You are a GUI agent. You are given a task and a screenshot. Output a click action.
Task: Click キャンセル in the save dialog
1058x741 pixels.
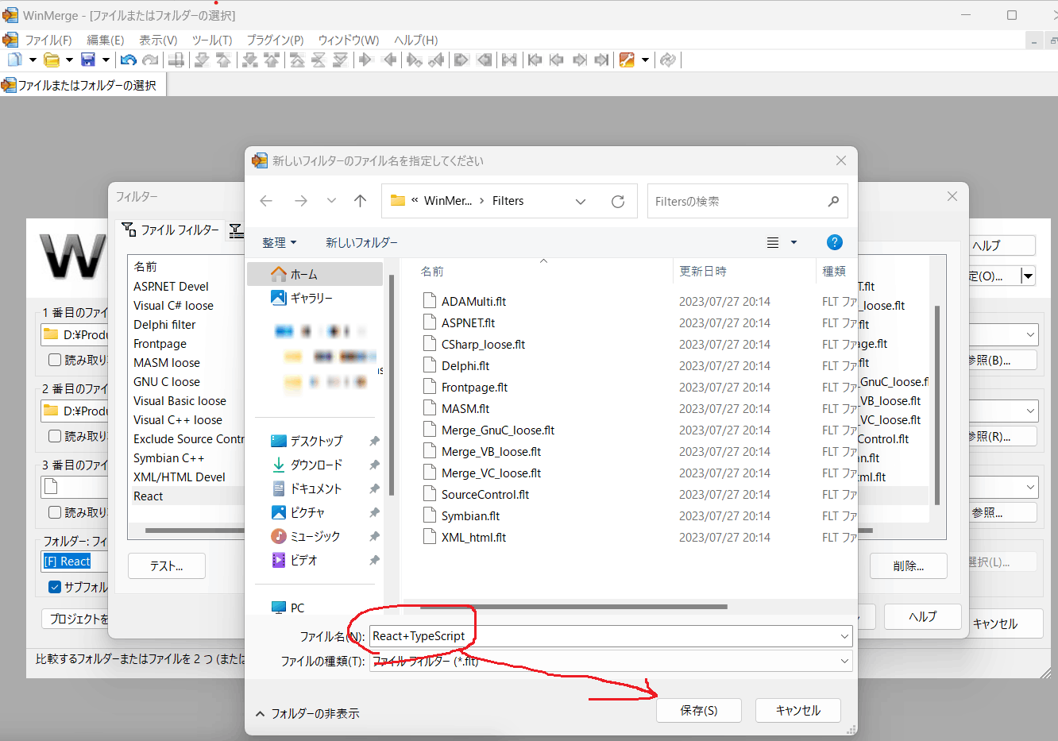(798, 711)
